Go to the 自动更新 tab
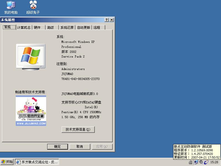Viewport: 221px width, 166px height. pyautogui.click(x=84, y=27)
